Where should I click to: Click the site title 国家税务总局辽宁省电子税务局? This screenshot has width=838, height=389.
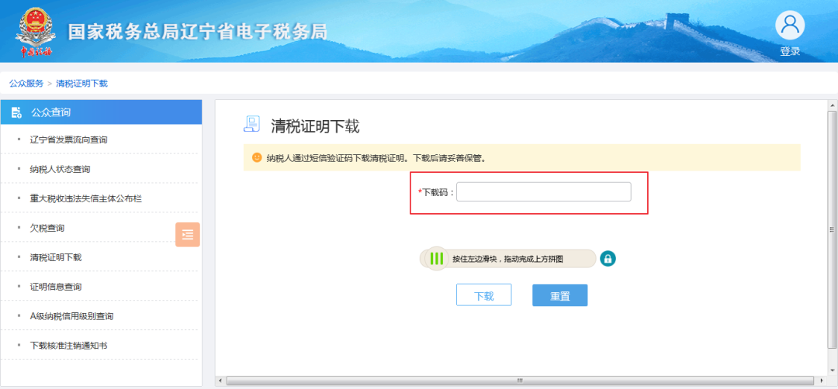tap(196, 32)
